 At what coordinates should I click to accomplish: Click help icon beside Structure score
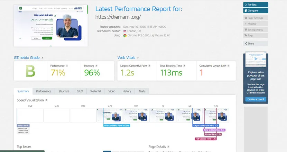(97, 65)
